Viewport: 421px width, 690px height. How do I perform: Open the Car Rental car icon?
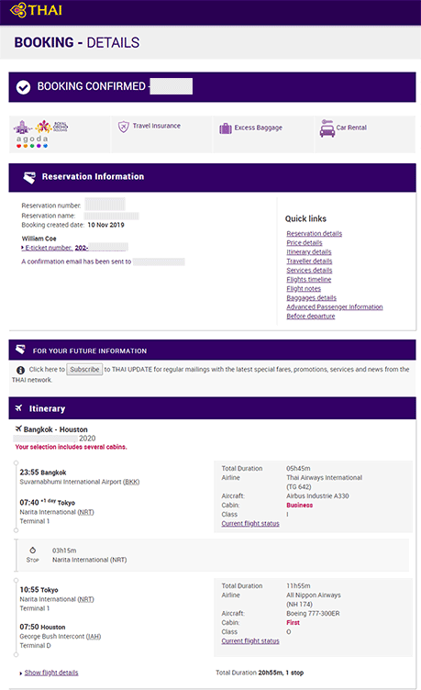point(327,128)
